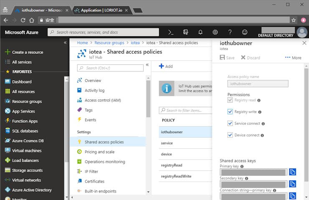Follow the Resource groups breadcrumb link
The height and width of the screenshot is (200, 309).
tap(109, 43)
